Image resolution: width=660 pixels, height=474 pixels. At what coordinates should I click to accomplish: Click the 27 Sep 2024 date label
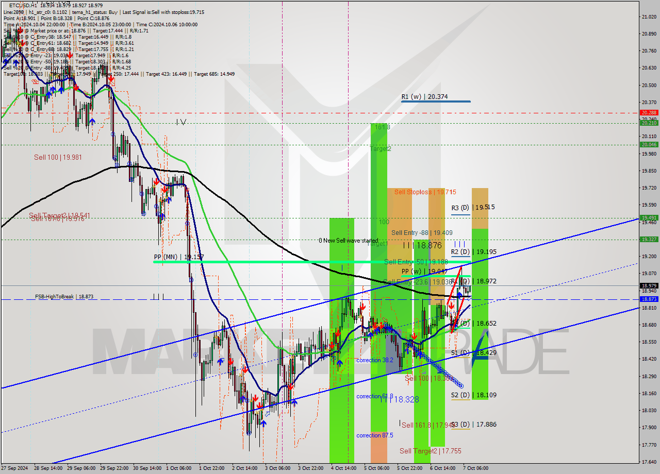point(15,468)
